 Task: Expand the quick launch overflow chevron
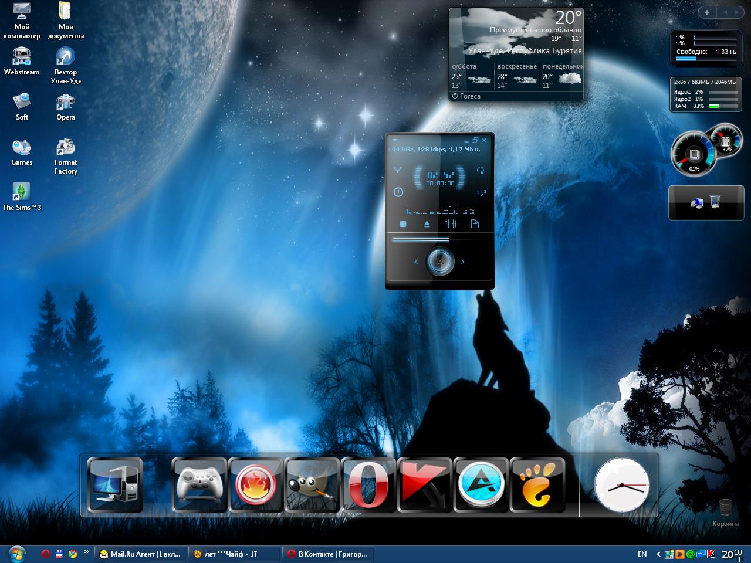(87, 552)
